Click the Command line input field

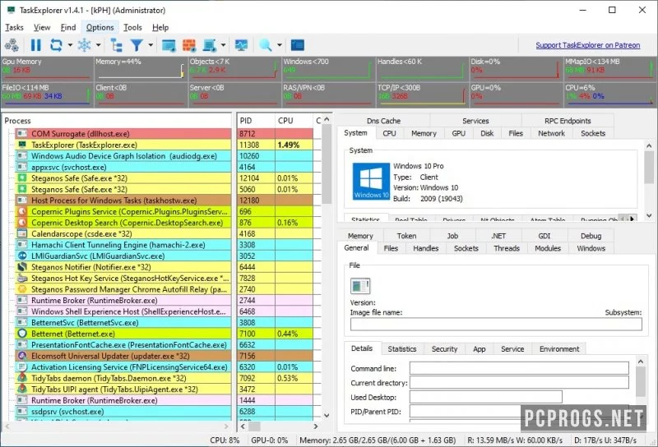519,368
